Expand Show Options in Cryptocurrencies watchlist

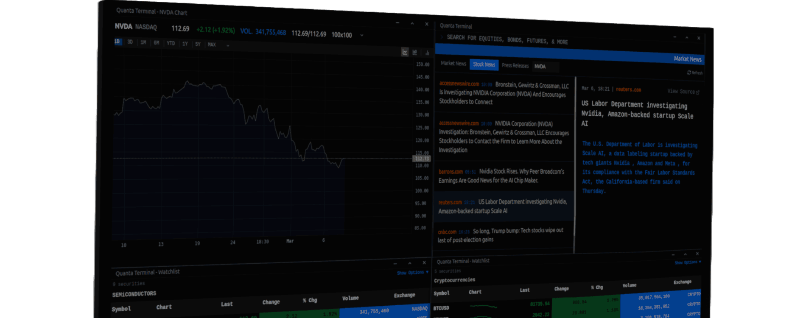[x=688, y=262]
